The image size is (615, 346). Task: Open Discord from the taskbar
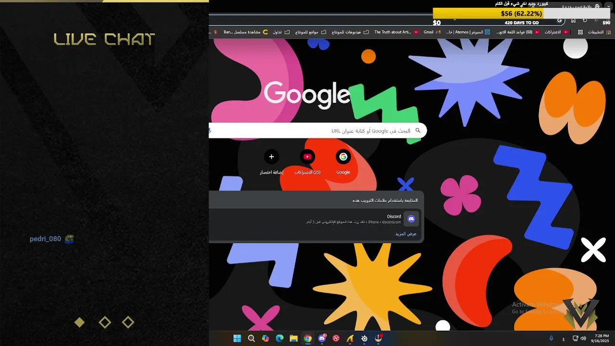point(322,338)
